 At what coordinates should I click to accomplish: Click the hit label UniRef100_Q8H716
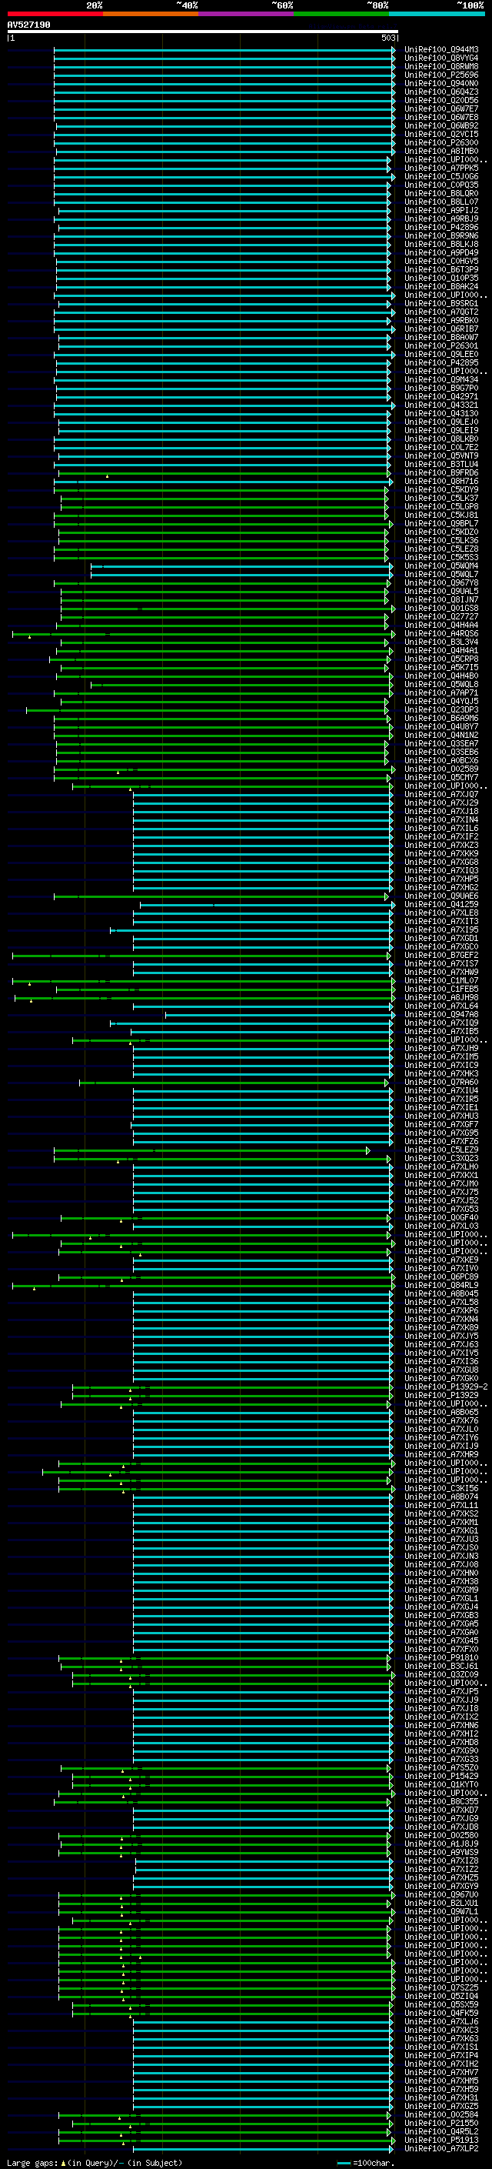click(441, 481)
